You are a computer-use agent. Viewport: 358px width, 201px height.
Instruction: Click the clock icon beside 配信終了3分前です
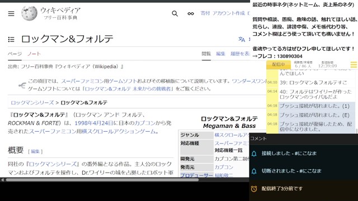coord(254,189)
